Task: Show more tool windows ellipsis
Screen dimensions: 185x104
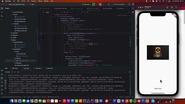Action: (x=2, y=20)
